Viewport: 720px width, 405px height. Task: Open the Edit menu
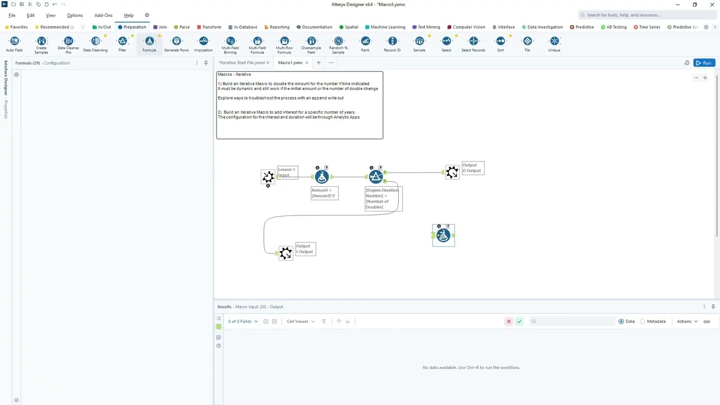(30, 15)
